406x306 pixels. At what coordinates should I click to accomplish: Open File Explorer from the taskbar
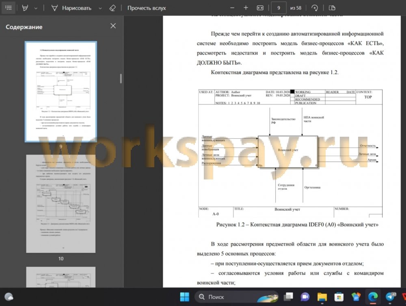click(322, 297)
